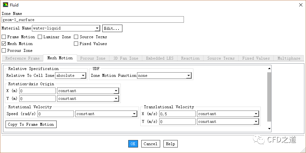Viewport: 306px width, 153px height.
Task: Open Help for the Fluid dialog
Action: [170, 144]
